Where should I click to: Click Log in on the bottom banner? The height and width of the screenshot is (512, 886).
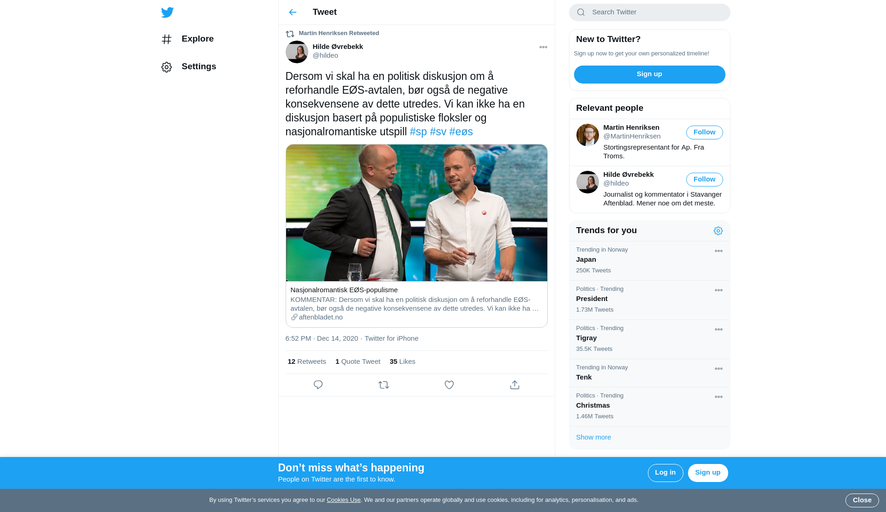(665, 473)
